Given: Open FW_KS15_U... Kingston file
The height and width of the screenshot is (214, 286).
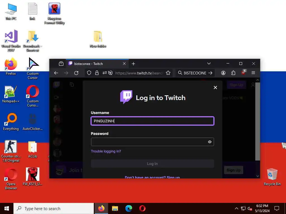Looking at the screenshot, I should pos(32,176).
